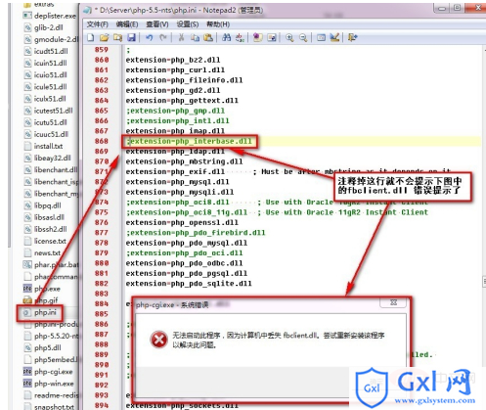Viewport: 486px width, 410px height.
Task: Click the Exit toolbar icon
Action: pyautogui.click(x=353, y=38)
